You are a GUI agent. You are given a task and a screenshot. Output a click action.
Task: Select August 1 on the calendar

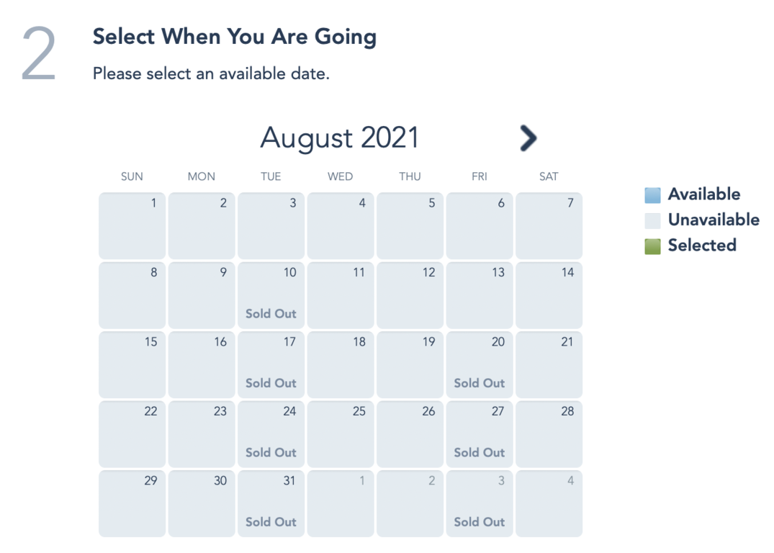pos(132,225)
